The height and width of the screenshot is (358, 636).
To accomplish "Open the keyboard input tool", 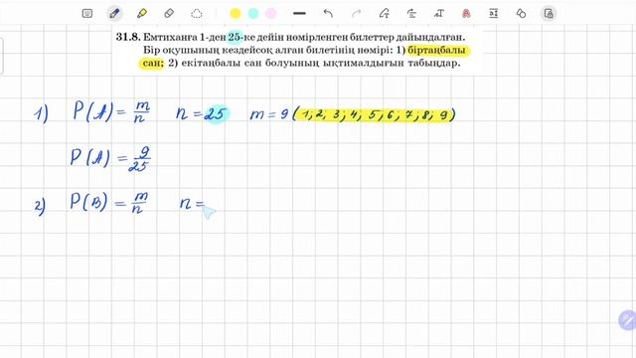I will 87,13.
